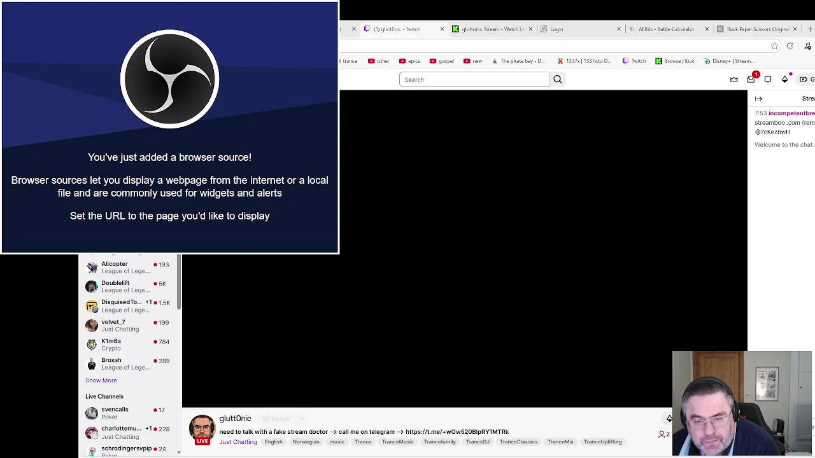Viewport: 815px width, 458px height.
Task: Click Alicopter channel avatar in sidebar
Action: tap(92, 267)
